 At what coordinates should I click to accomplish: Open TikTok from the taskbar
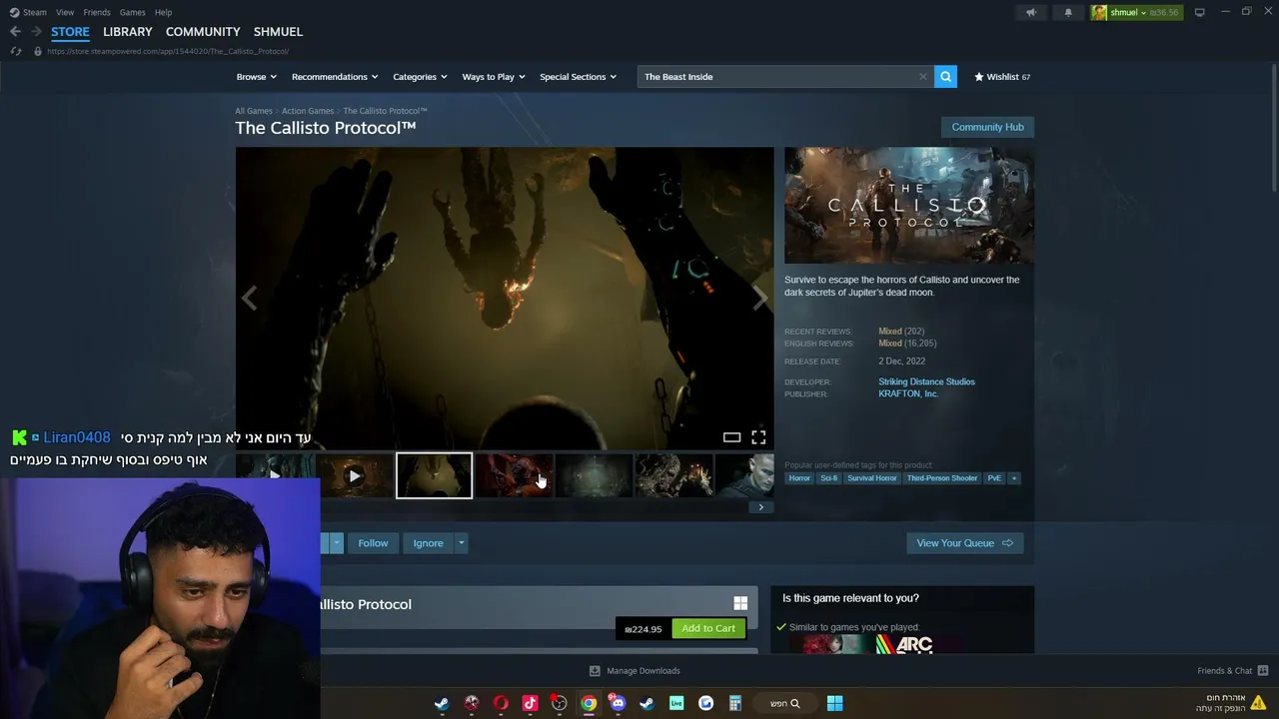coord(530,703)
